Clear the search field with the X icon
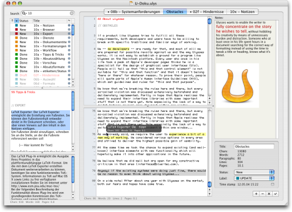The width and height of the screenshot is (292, 212). tap(72, 13)
